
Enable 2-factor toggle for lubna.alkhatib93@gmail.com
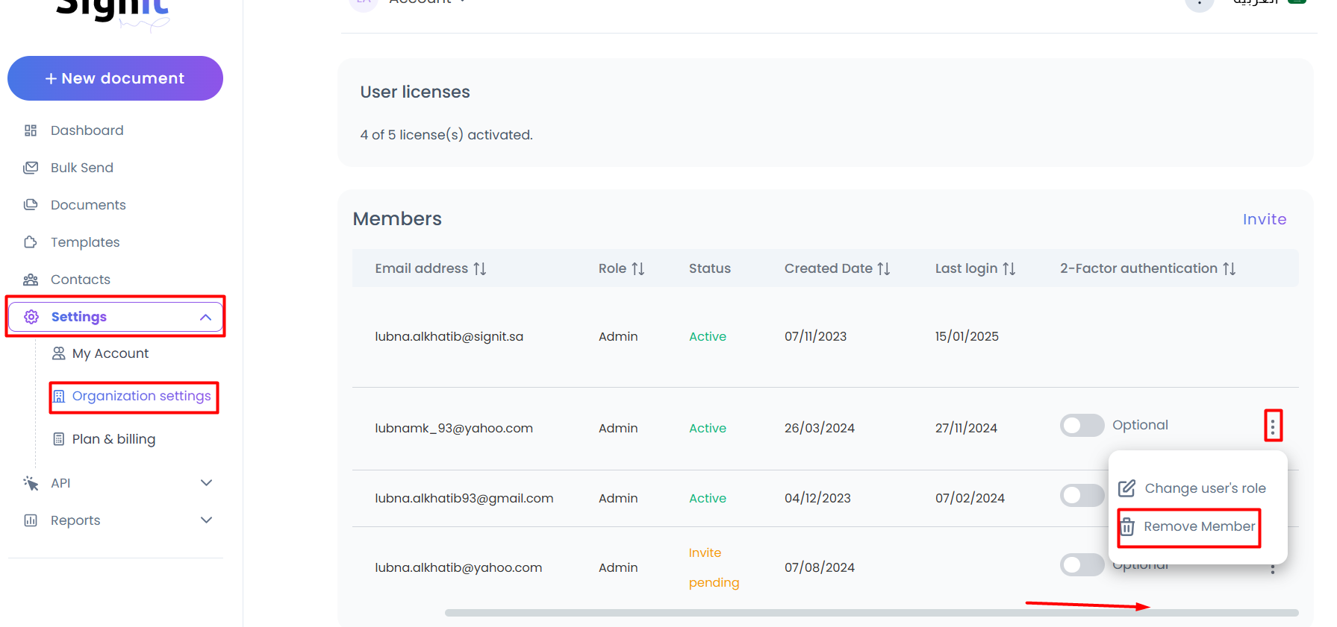pos(1082,495)
